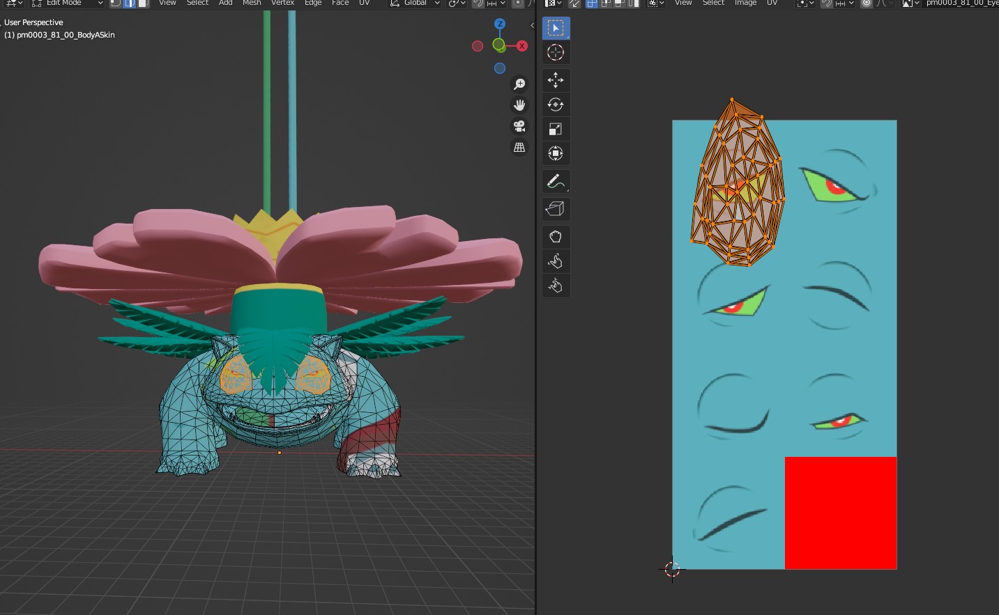Open the proportional falloff dropdown in UV editor
The image size is (999, 615).
(884, 3)
